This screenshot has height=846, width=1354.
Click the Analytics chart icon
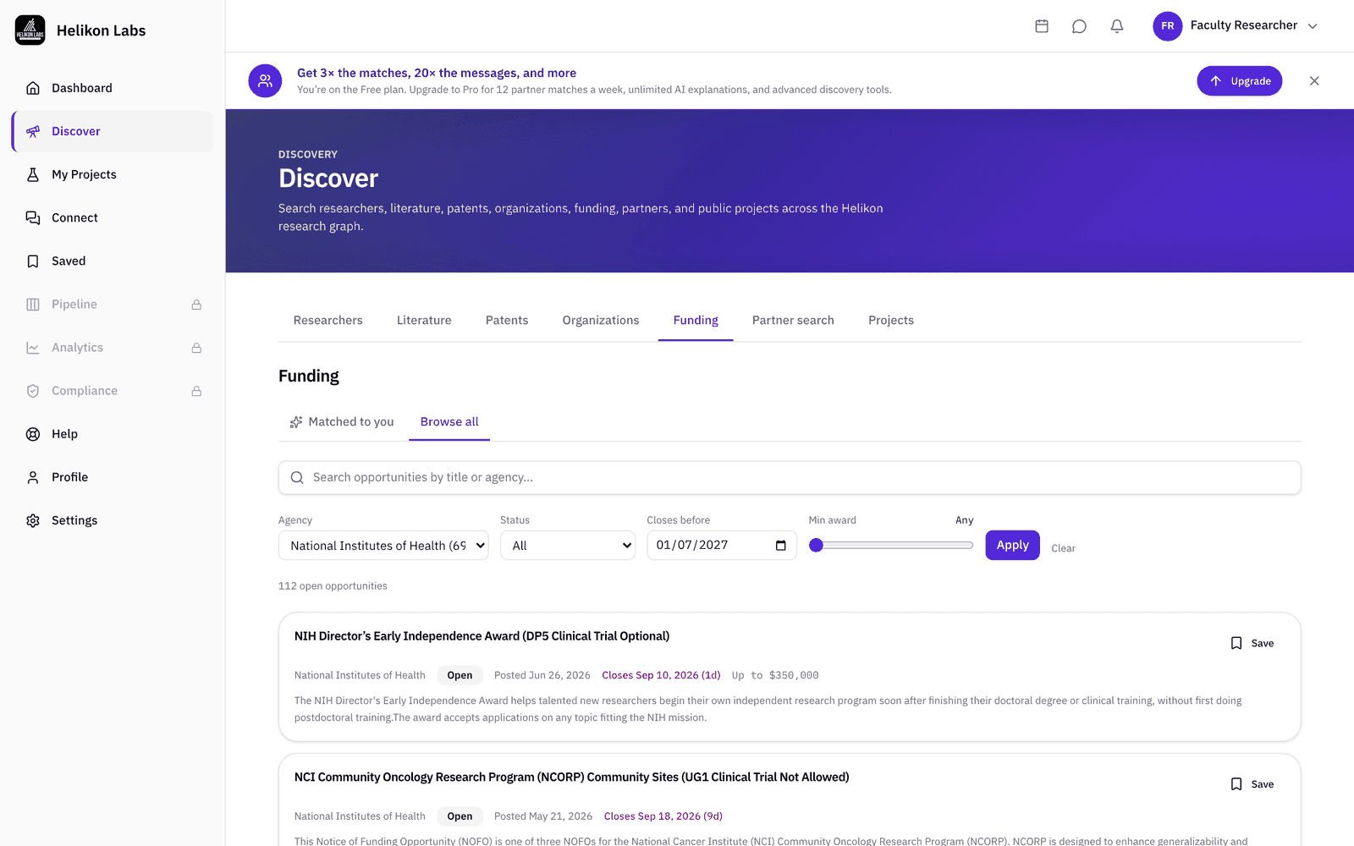point(33,348)
